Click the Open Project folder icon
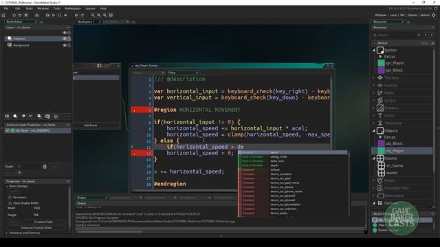440x247 pixels. click(x=20, y=15)
